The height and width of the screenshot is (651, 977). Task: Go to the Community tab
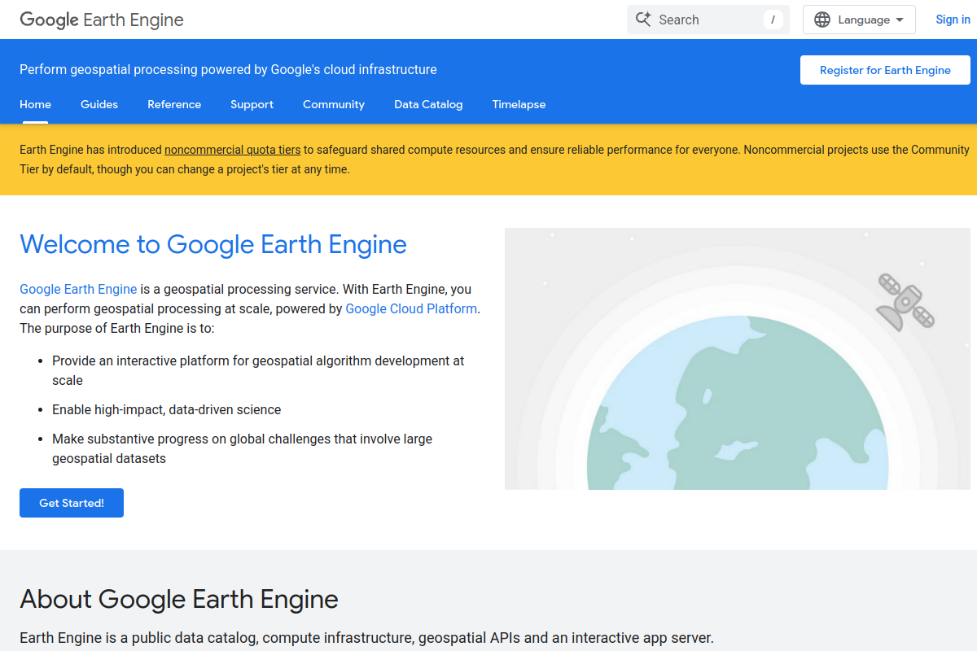(334, 104)
